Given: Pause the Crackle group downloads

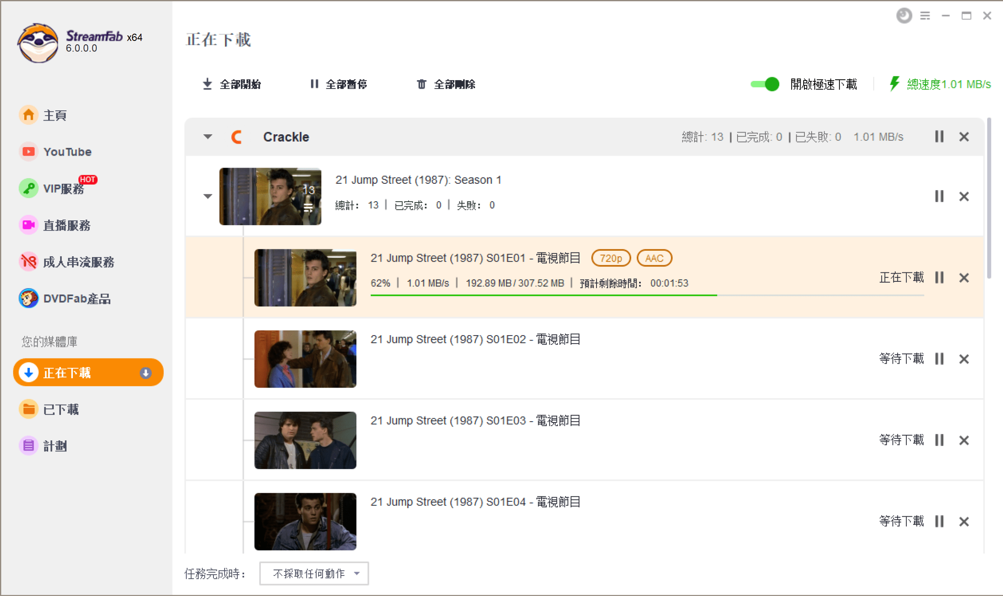Looking at the screenshot, I should tap(940, 137).
